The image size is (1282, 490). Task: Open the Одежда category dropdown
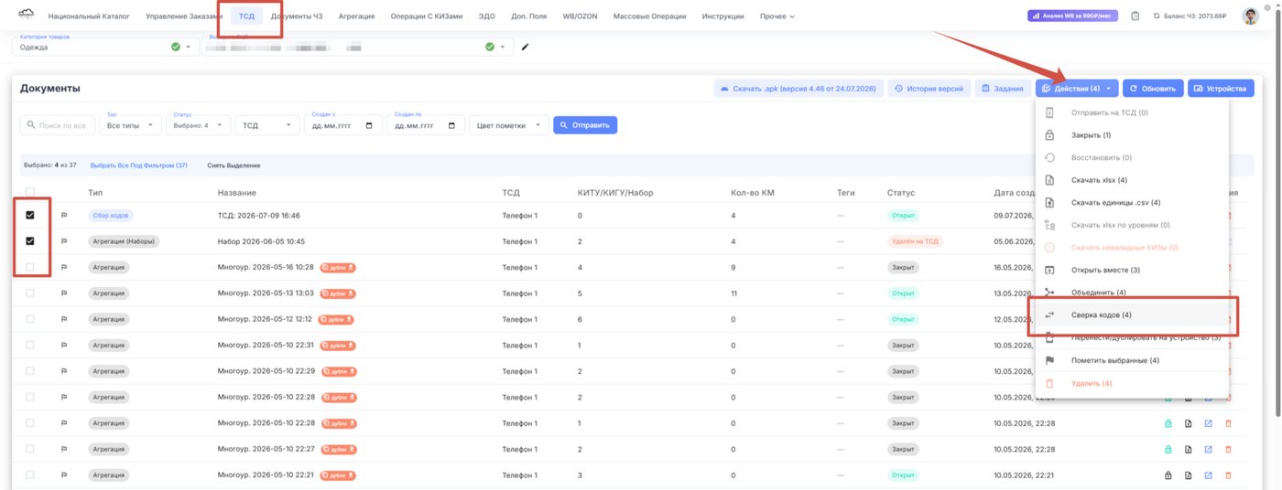point(107,47)
